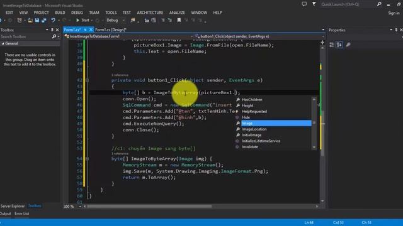Viewport: 403px width, 226px height.
Task: Open the Start button dropdown arrow
Action: pyautogui.click(x=92, y=20)
